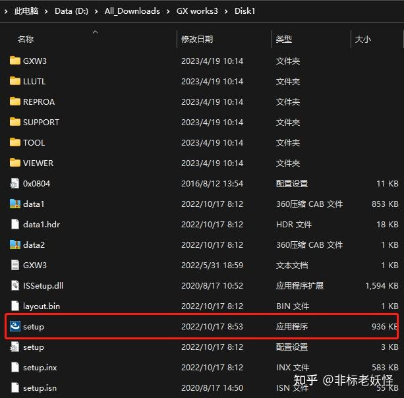Select the LLUTL folder name
This screenshot has width=404, height=398.
click(34, 82)
